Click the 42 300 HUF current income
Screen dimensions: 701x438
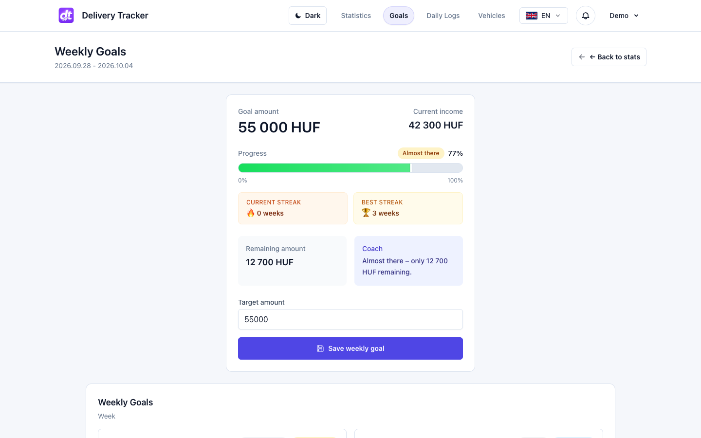tap(436, 125)
